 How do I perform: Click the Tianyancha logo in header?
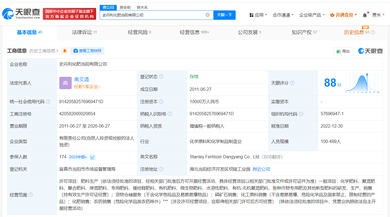pyautogui.click(x=21, y=13)
